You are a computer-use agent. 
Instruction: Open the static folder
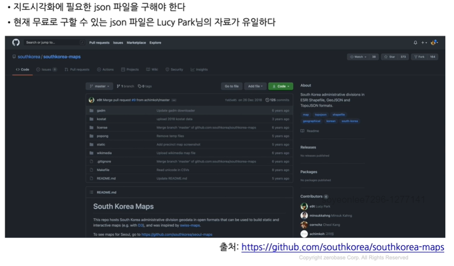(101, 144)
